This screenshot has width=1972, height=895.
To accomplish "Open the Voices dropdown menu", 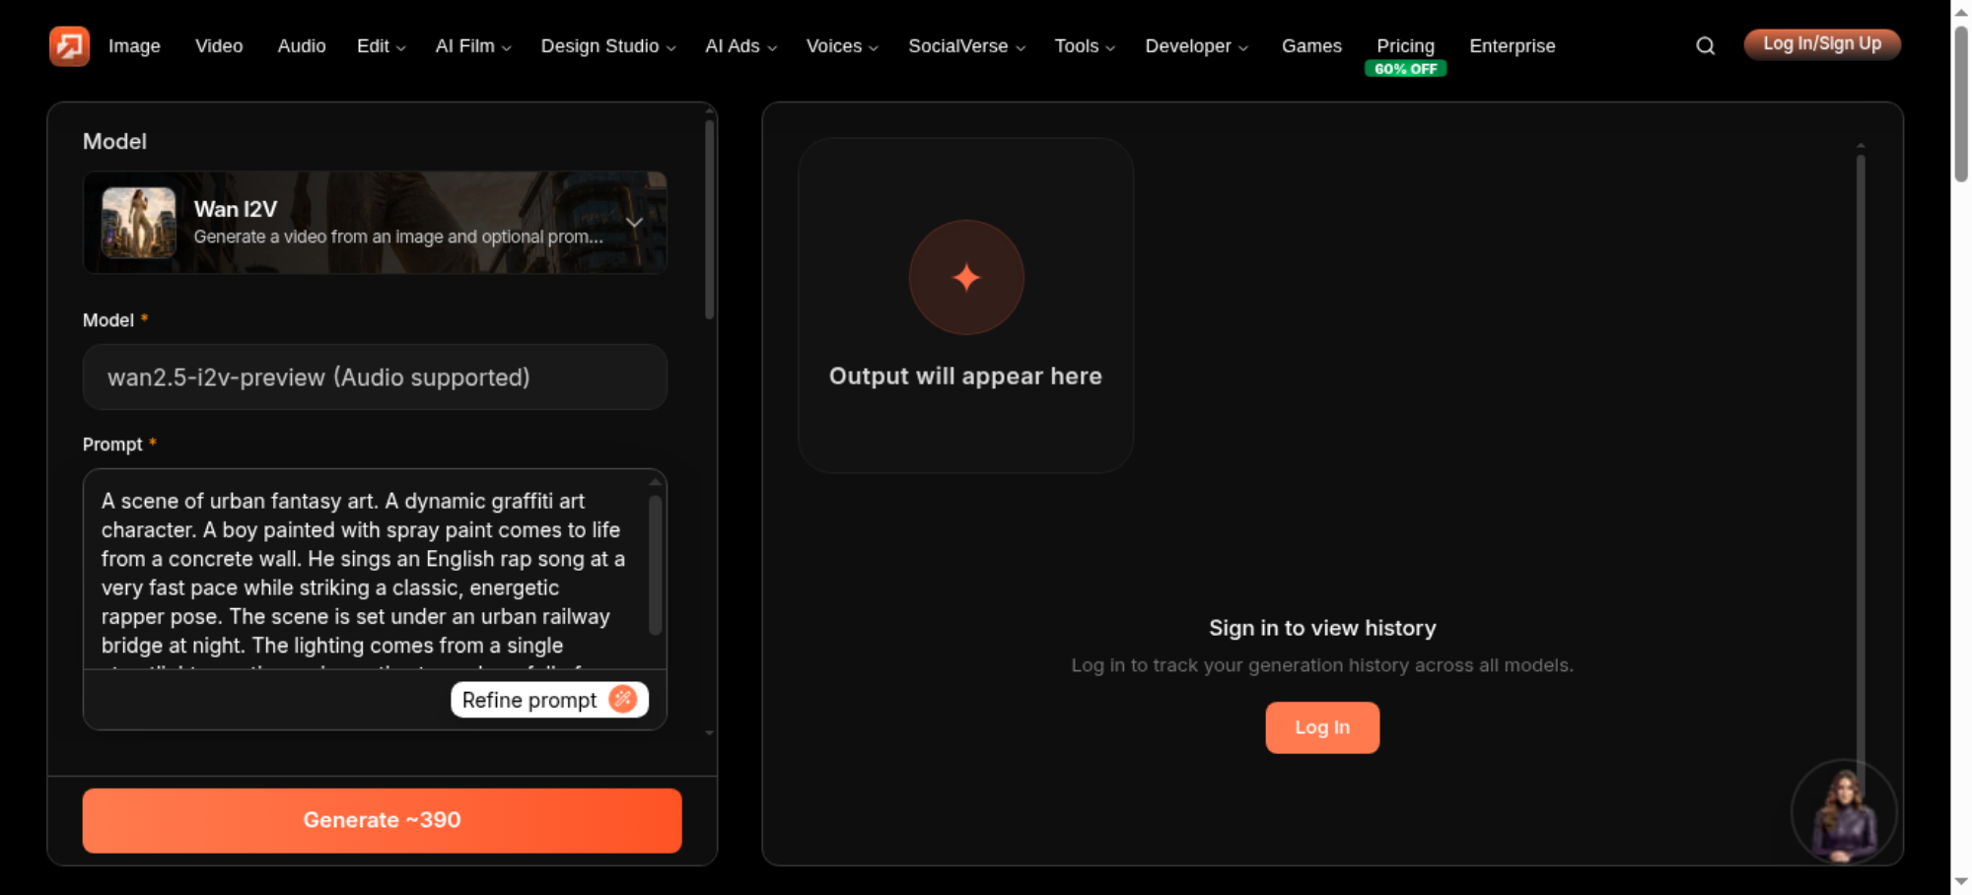I will (842, 46).
